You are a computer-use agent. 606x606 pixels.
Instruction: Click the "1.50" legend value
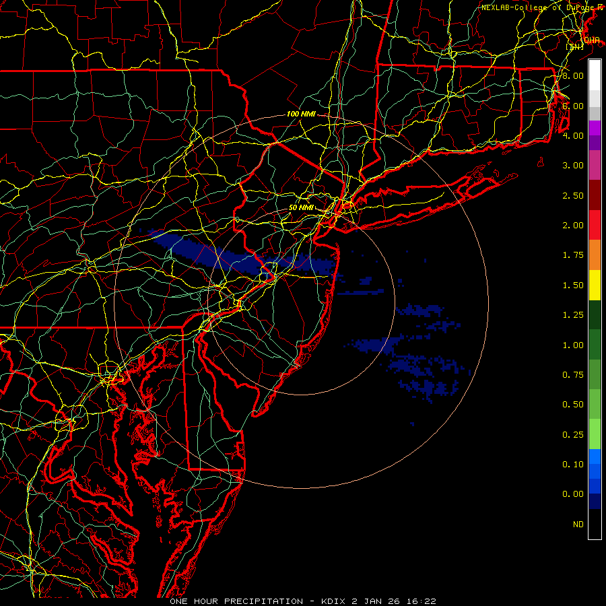[573, 285]
